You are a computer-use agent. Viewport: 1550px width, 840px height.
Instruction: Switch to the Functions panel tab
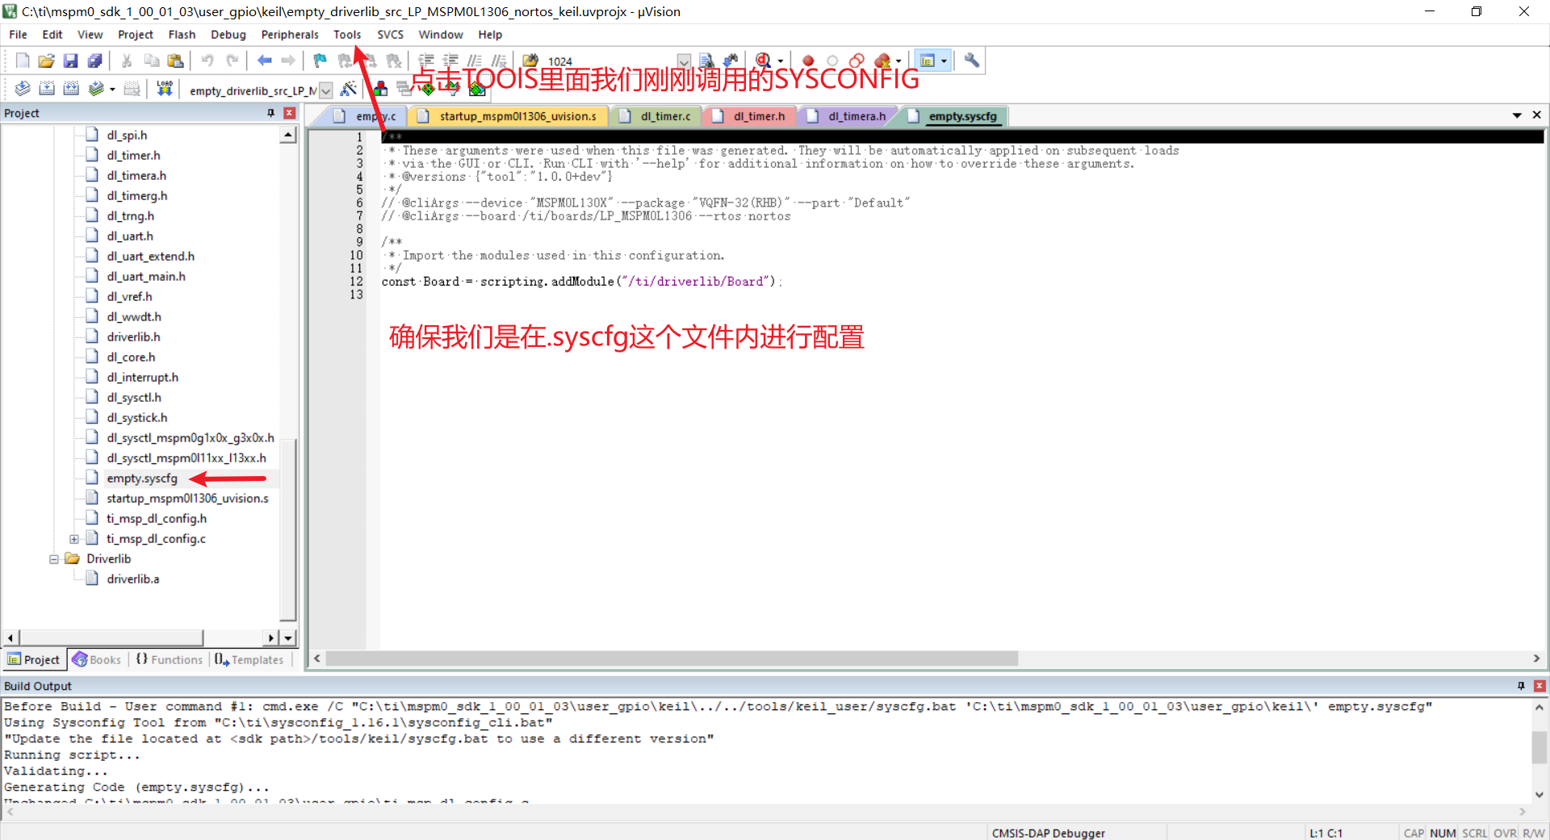(x=169, y=659)
